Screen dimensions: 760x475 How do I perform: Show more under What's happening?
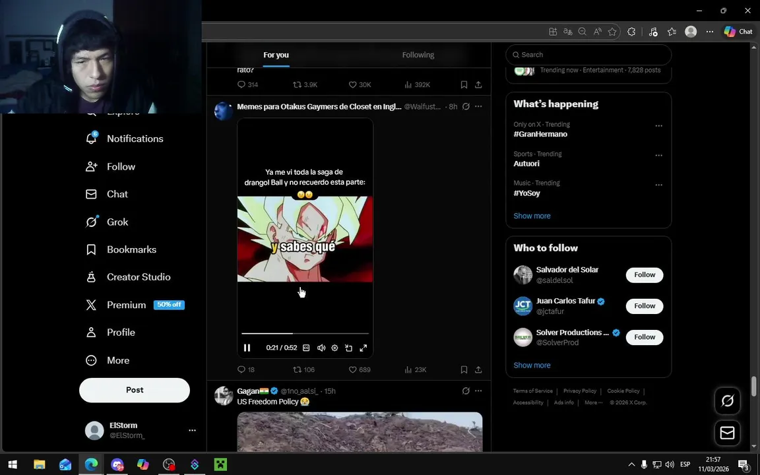532,216
